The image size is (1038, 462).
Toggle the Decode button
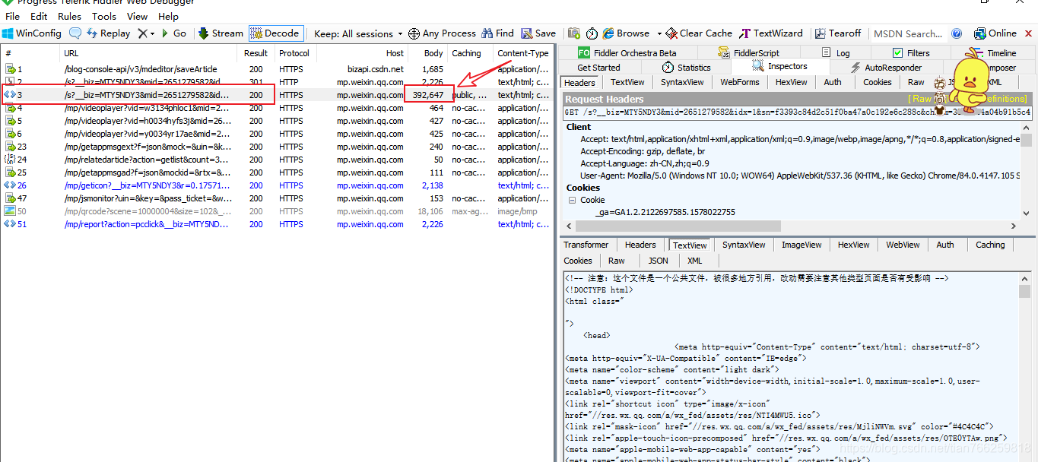coord(276,33)
